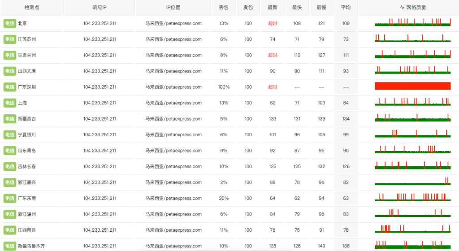Viewport: 459px width, 251px height.
Task: Click the 新疆昌吉 network quality chart
Action: [412, 118]
